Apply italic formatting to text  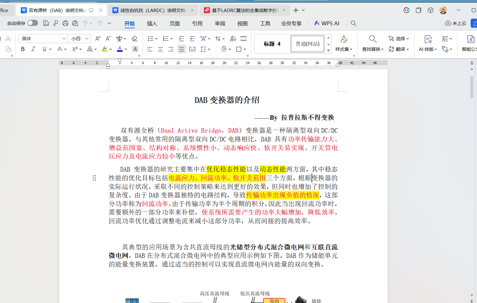33,49
